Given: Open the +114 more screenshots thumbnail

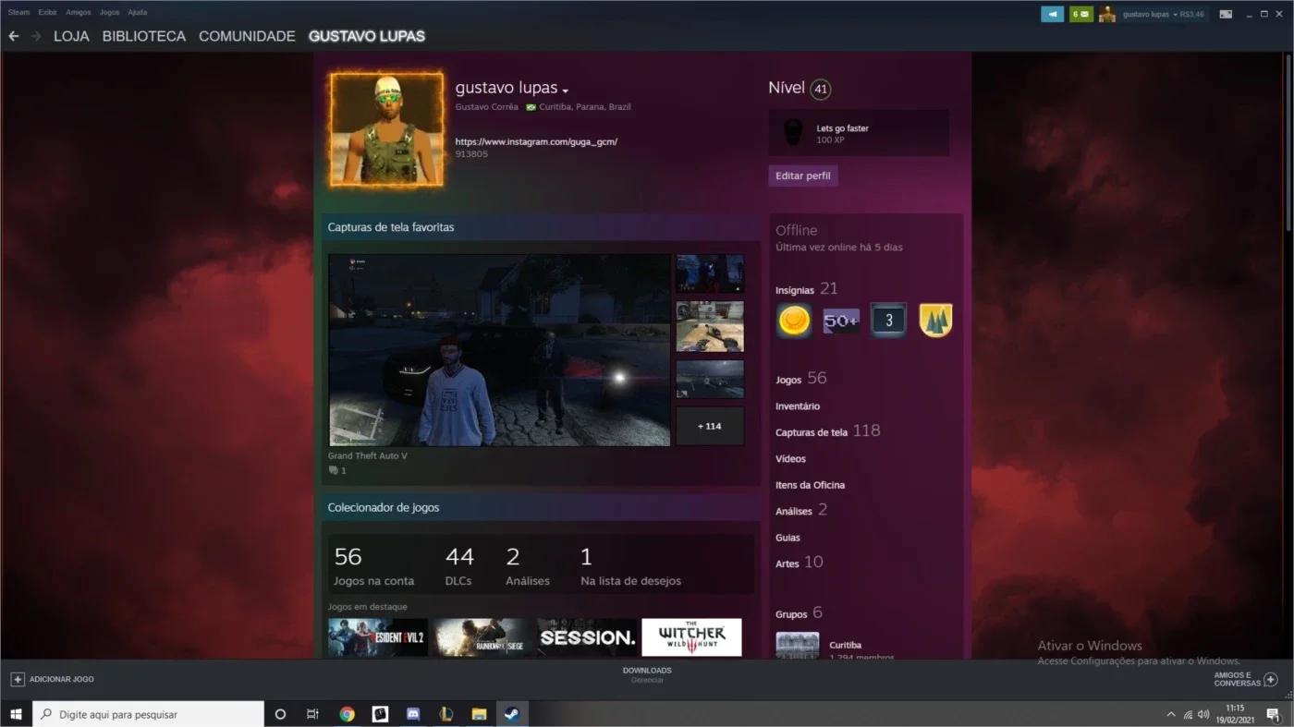Looking at the screenshot, I should pyautogui.click(x=710, y=426).
